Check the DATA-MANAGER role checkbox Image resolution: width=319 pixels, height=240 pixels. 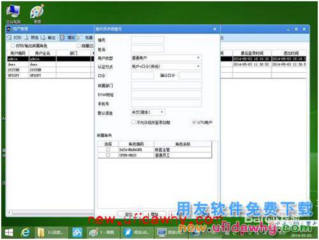click(x=108, y=149)
